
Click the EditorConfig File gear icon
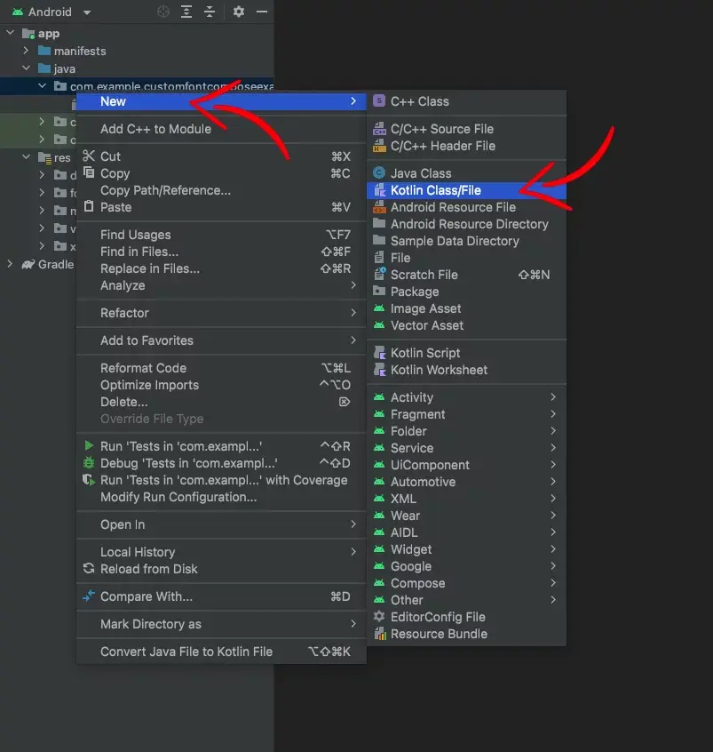pyautogui.click(x=379, y=616)
